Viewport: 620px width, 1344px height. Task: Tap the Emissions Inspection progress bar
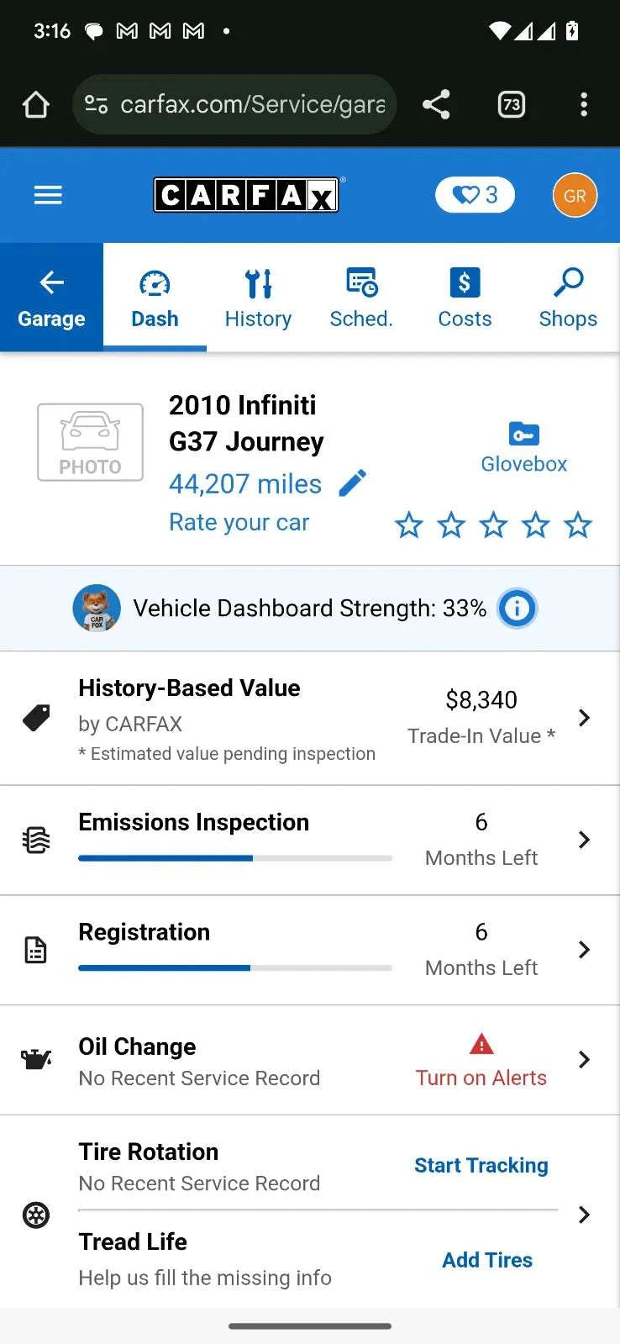point(235,858)
